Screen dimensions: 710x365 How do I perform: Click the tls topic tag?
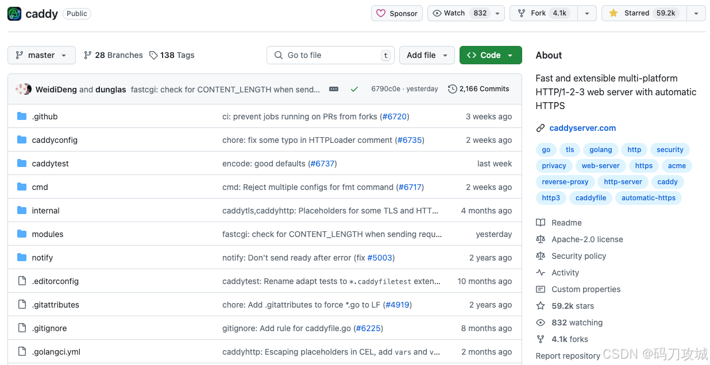(x=570, y=150)
